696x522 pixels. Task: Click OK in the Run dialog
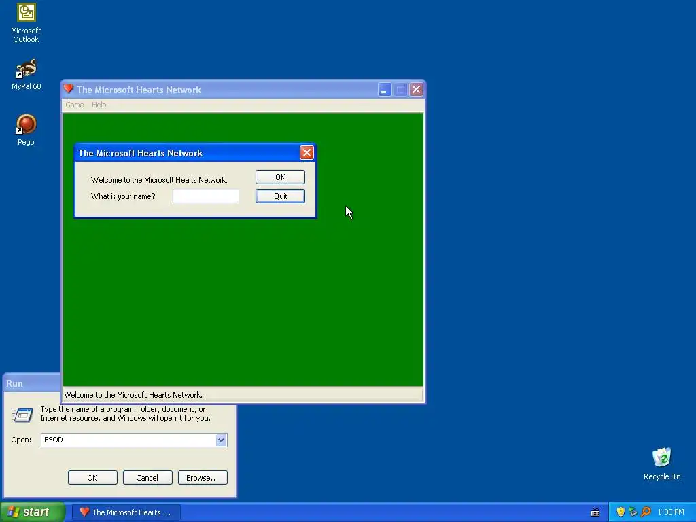click(92, 478)
